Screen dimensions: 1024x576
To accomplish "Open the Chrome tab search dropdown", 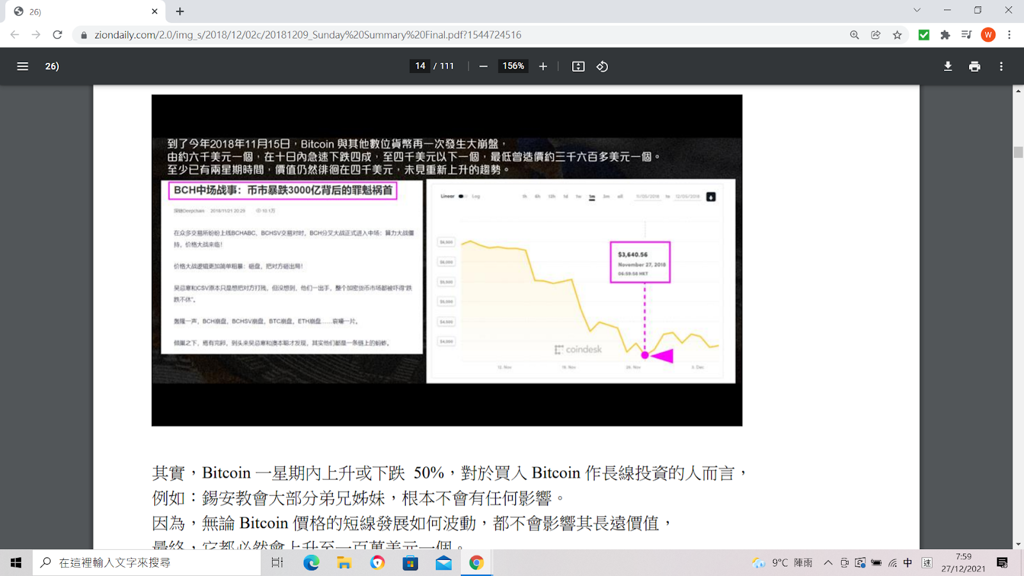I will tap(916, 10).
